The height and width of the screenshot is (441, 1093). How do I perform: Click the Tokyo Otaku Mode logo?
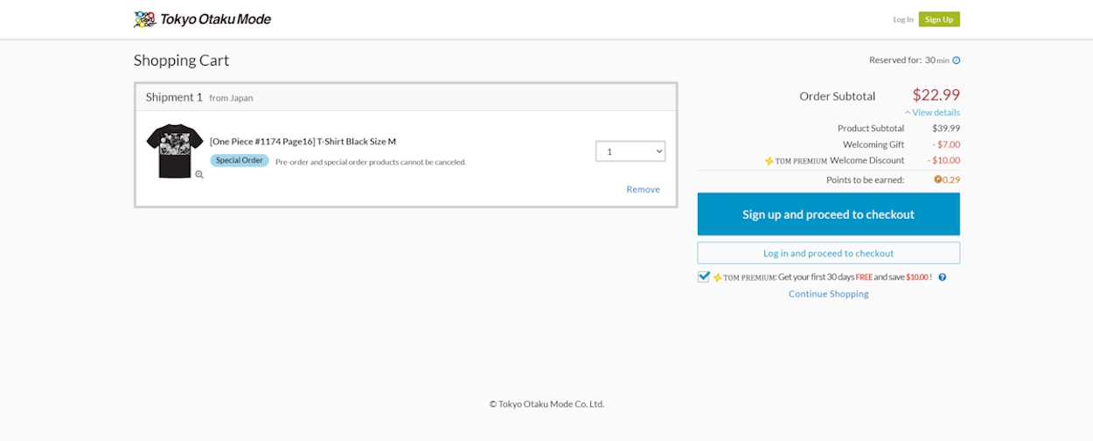coord(202,19)
